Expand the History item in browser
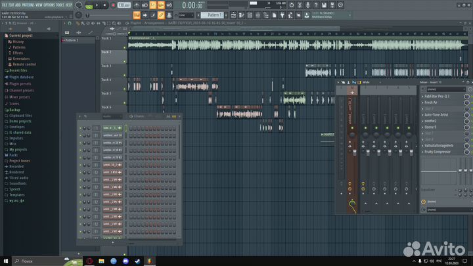The image size is (473, 266). (18, 41)
